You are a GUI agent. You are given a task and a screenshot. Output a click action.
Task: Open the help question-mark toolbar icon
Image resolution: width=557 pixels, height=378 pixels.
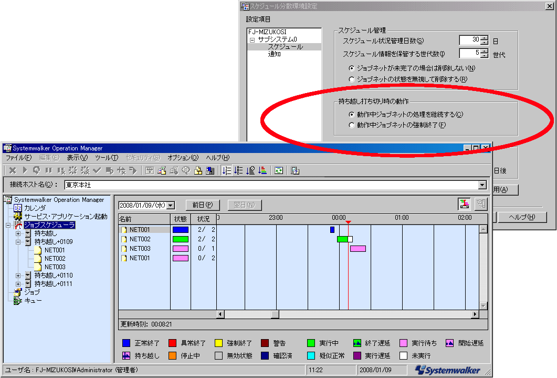pos(295,171)
